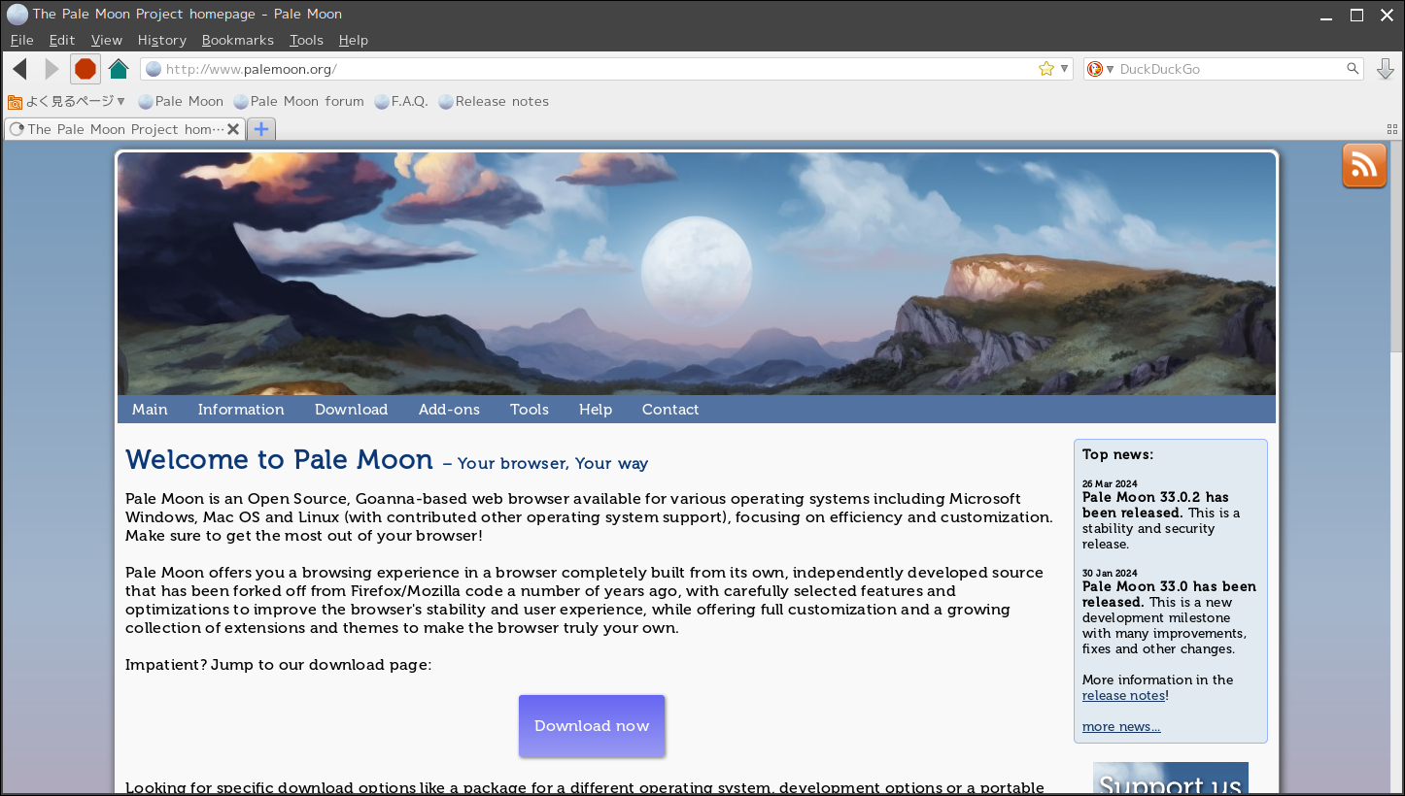The height and width of the screenshot is (796, 1405).
Task: Click the Pale Moon 33.0 has been released headline
Action: (x=1169, y=594)
